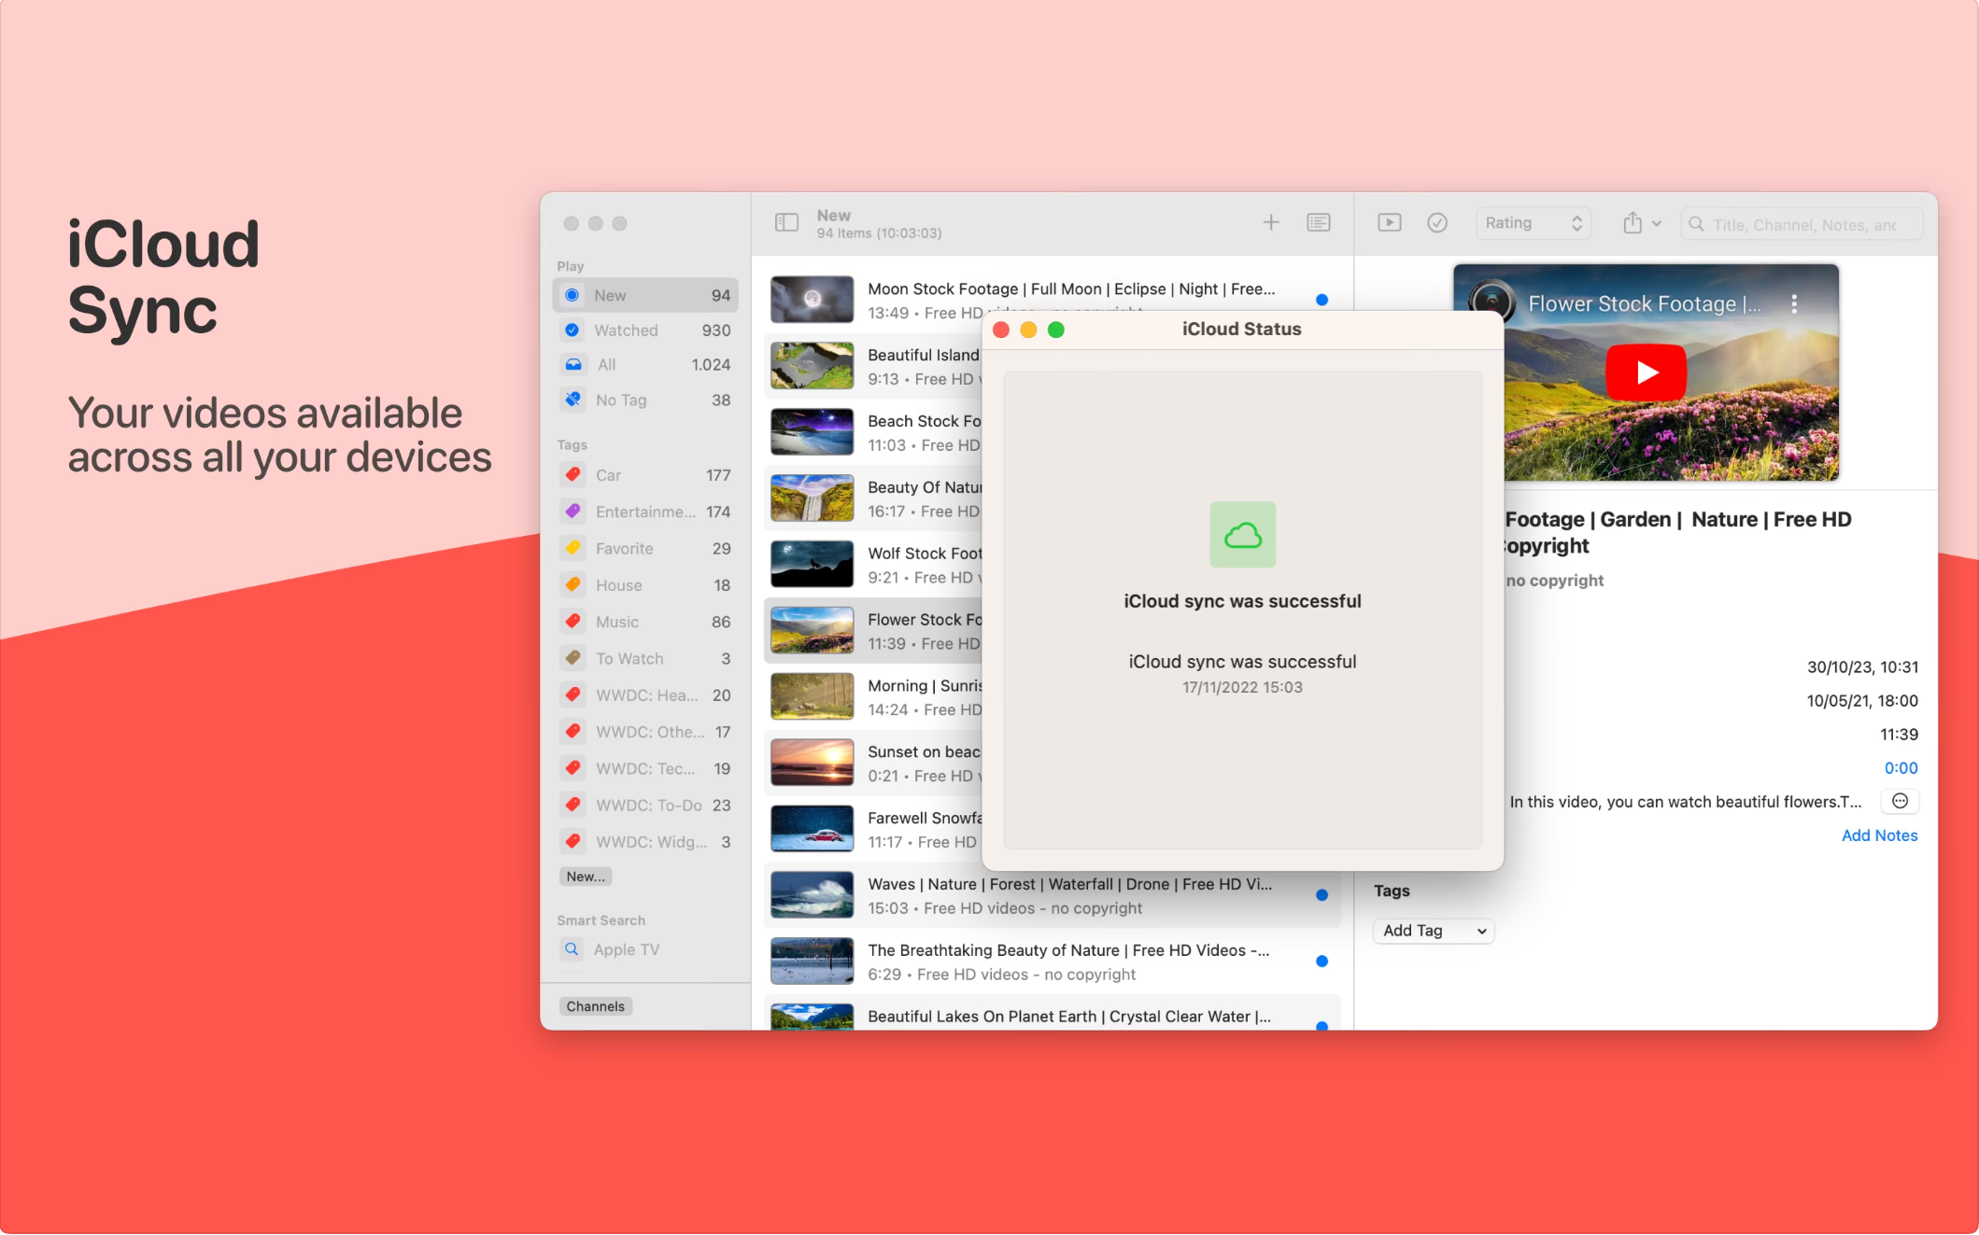The image size is (1979, 1235).
Task: Open Entertainment tag in sidebar
Action: click(645, 512)
